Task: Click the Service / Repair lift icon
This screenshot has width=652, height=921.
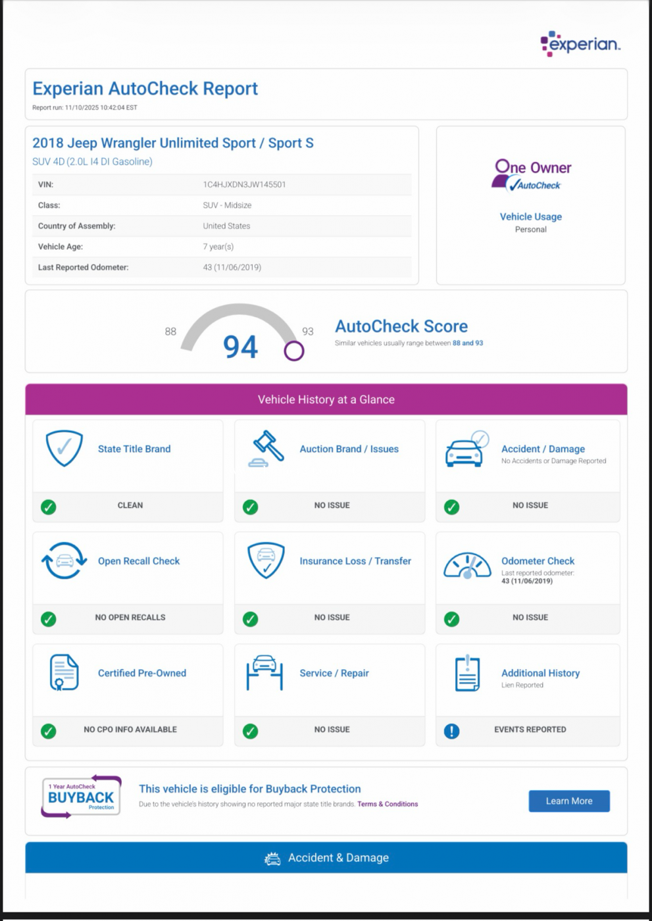Action: (264, 672)
